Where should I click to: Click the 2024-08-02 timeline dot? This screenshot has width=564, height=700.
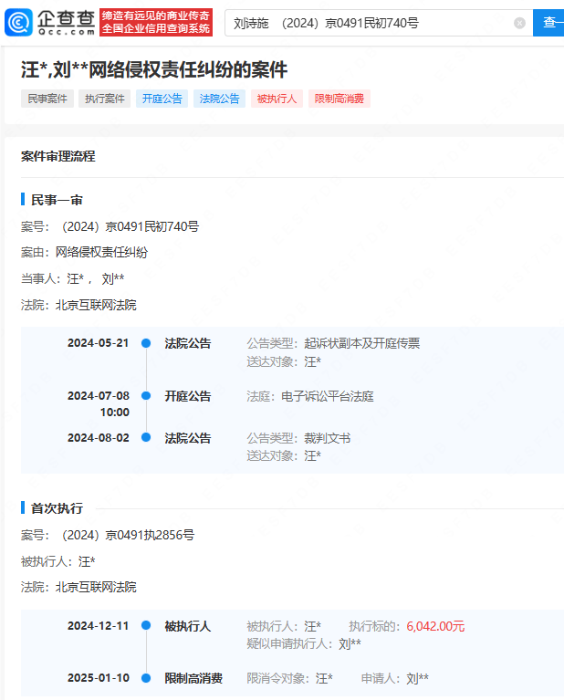click(146, 437)
